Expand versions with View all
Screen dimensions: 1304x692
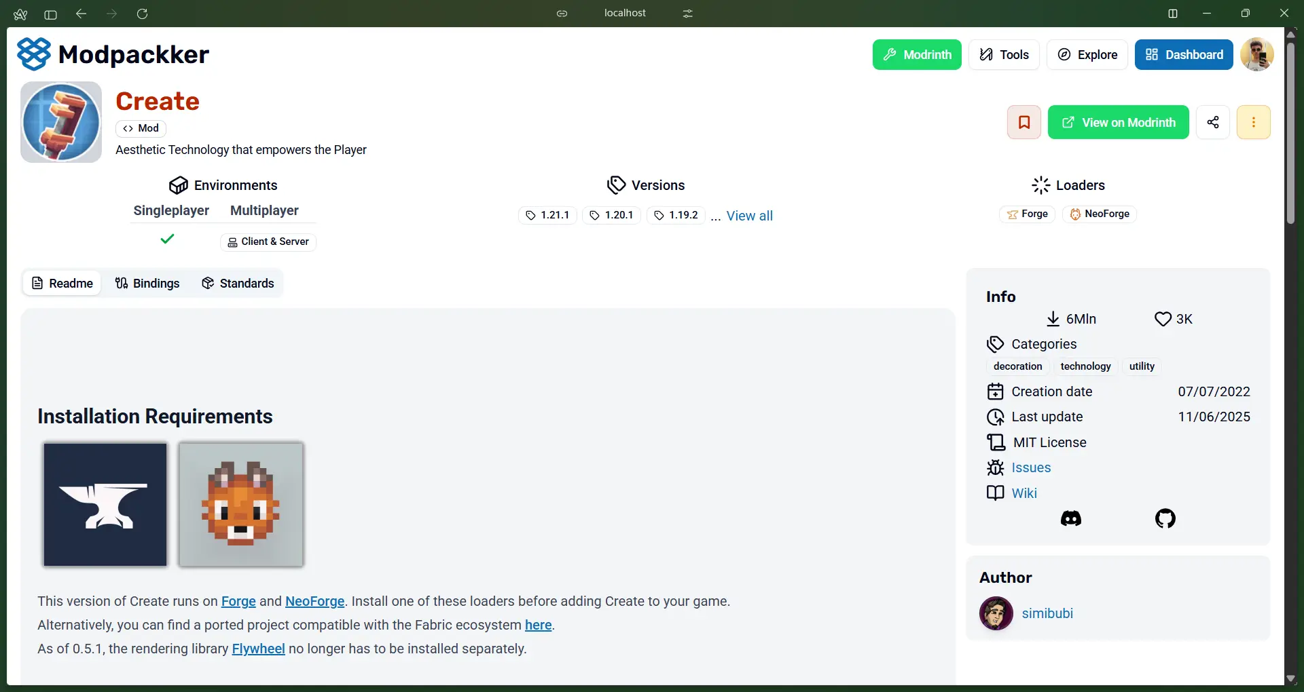click(x=749, y=216)
